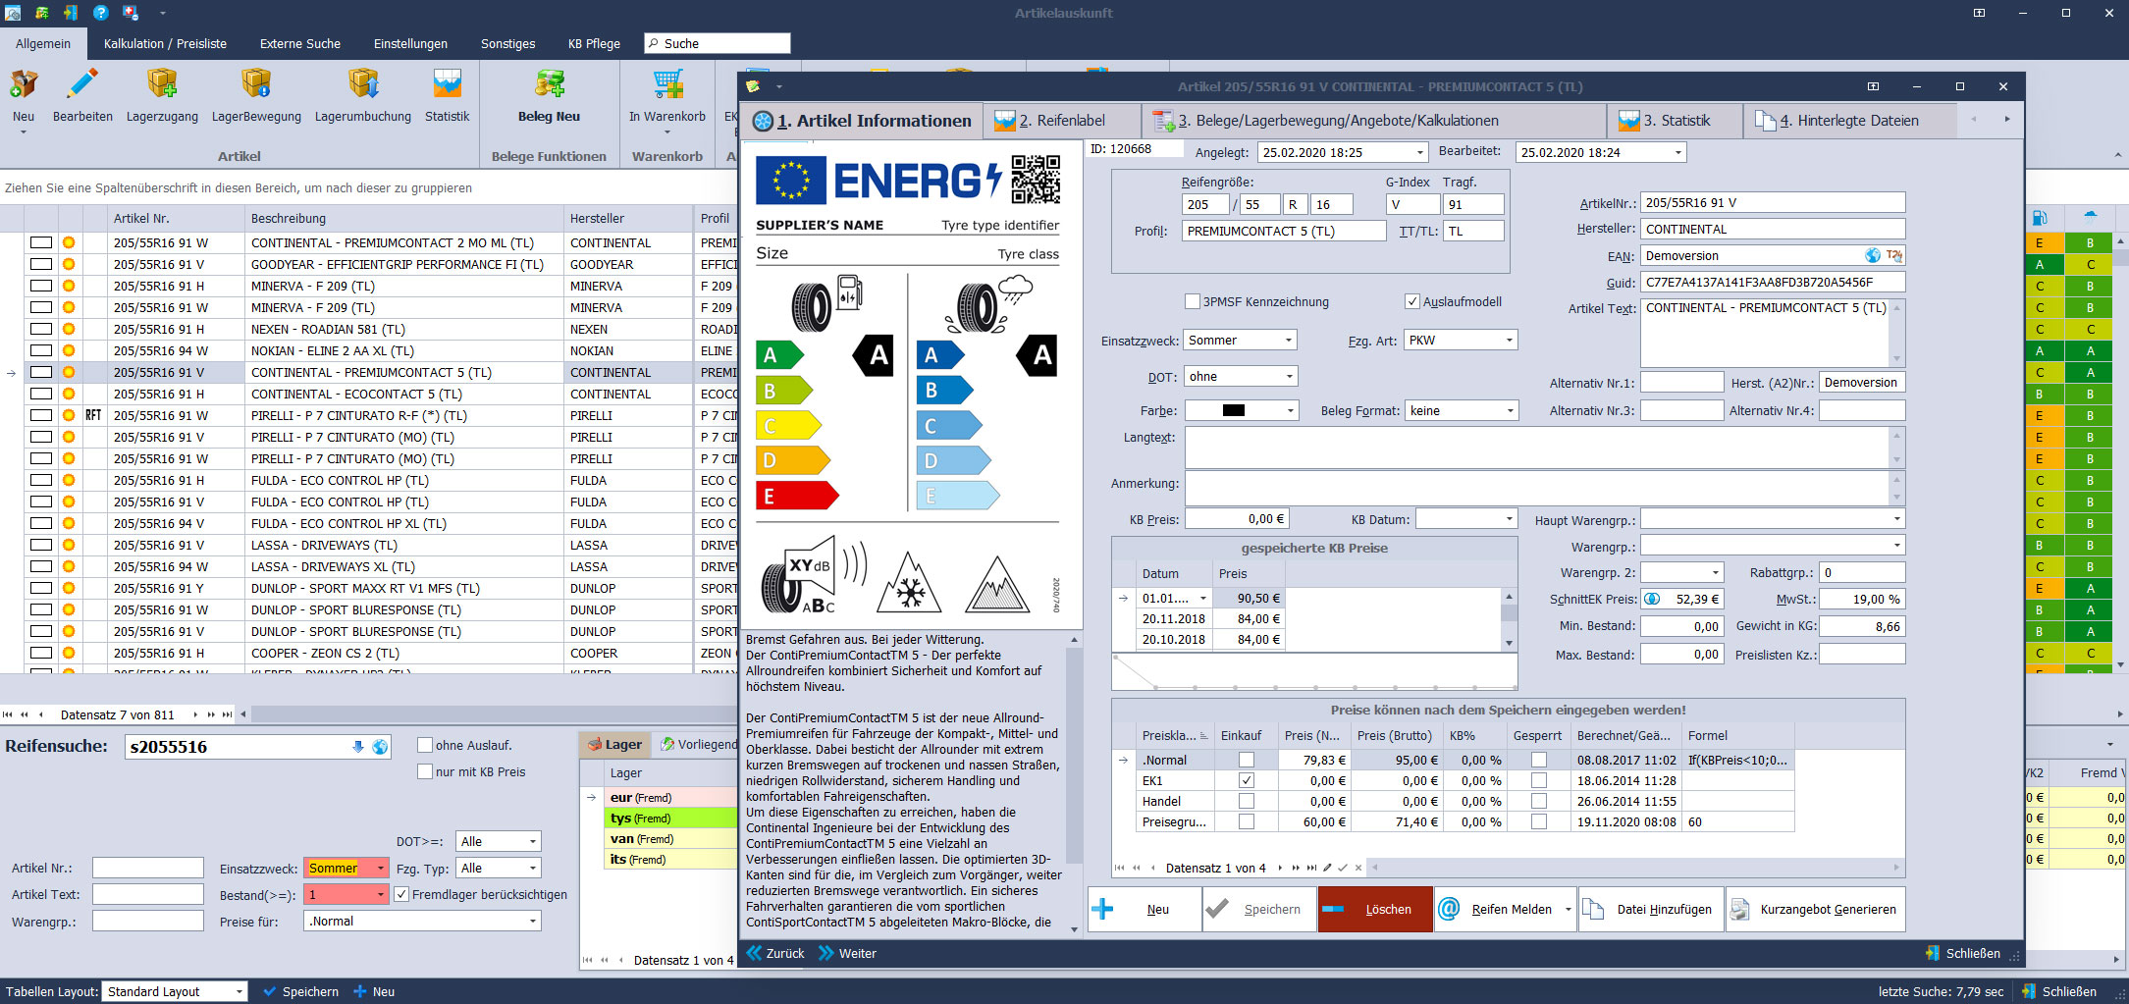Click the Beleg Neu icon
Viewport: 2129px width, 1004px height.
click(549, 84)
